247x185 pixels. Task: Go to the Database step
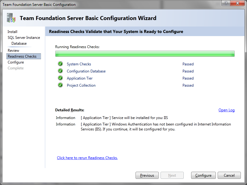click(x=19, y=43)
